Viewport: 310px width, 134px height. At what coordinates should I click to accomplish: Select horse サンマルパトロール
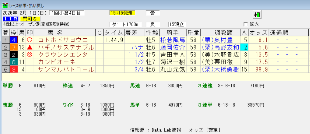(x=66, y=69)
